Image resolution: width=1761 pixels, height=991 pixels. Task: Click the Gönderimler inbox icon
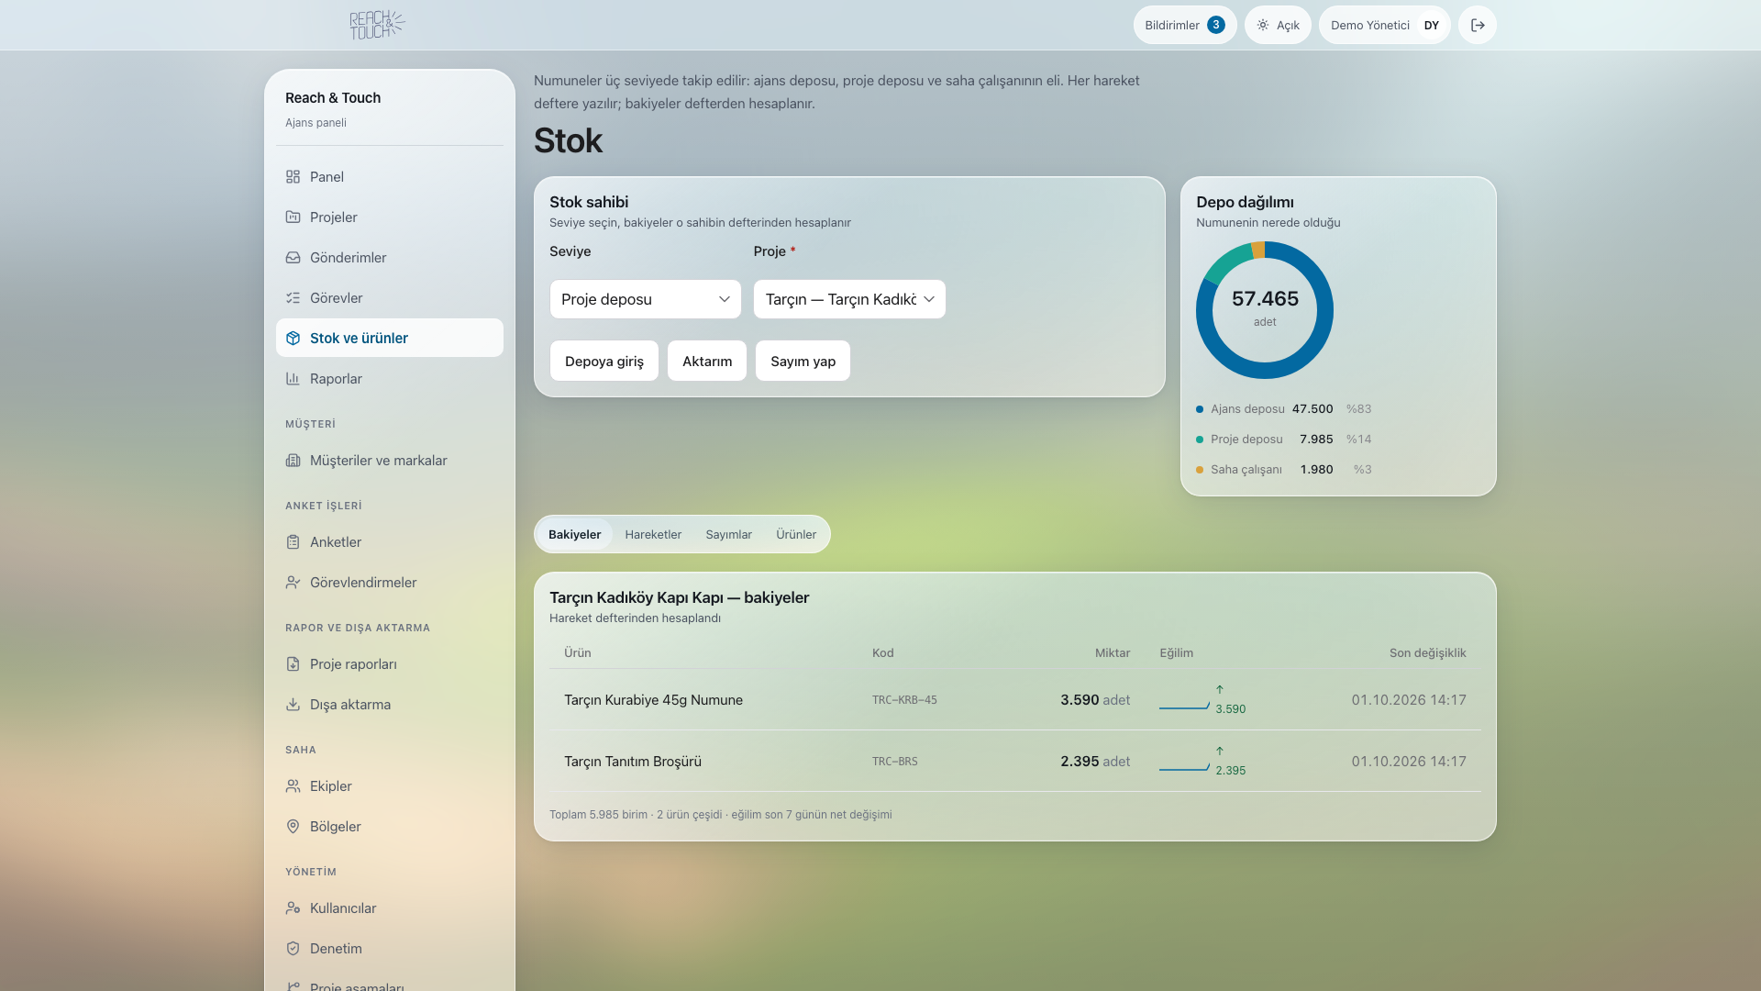[293, 258]
